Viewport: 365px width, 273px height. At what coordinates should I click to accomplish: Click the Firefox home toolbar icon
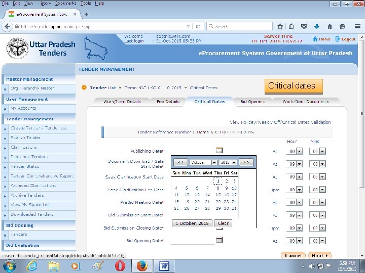330,26
